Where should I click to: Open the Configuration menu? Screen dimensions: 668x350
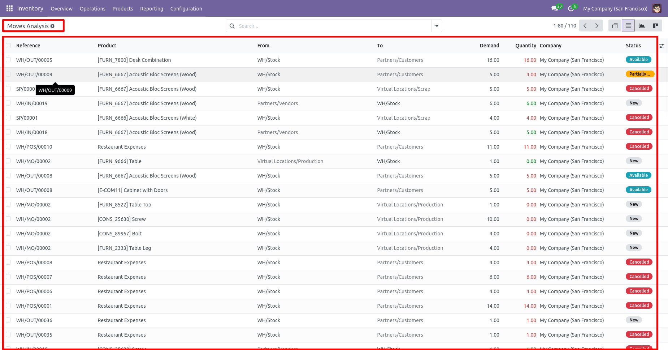(186, 9)
